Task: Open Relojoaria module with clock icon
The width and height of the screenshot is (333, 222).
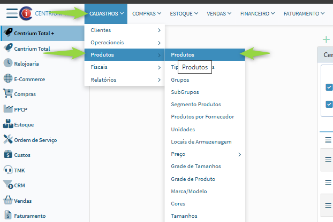Action: (x=9, y=64)
